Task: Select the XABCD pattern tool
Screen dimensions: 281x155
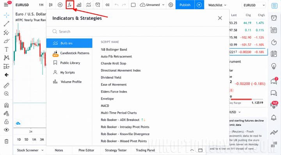Action: (7, 58)
